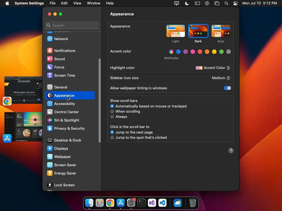Click the sidebar vertical scrollbar
282x211 pixels.
[100, 101]
